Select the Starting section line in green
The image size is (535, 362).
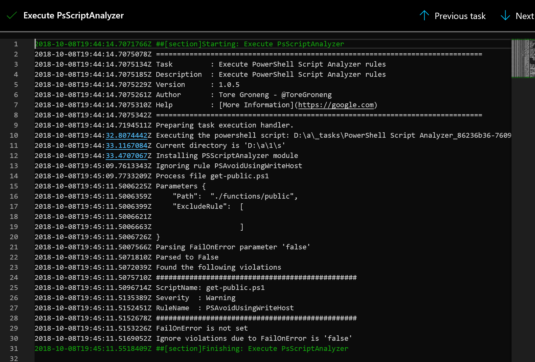[x=189, y=44]
